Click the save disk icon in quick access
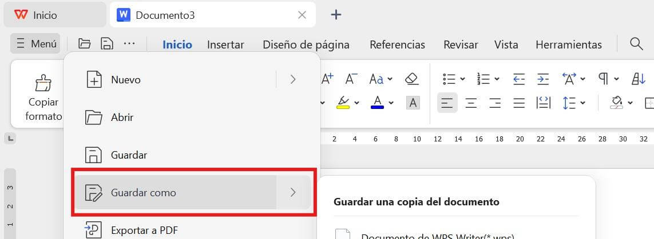Image resolution: width=654 pixels, height=239 pixels. click(x=106, y=44)
